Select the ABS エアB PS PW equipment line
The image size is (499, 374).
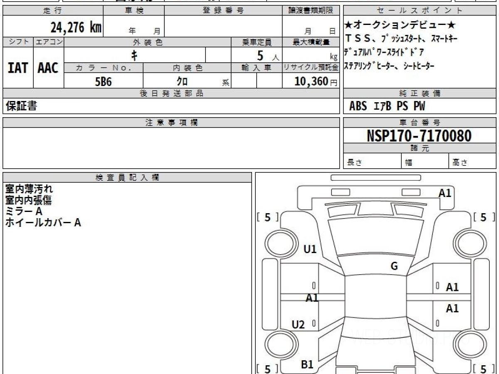[x=387, y=106]
